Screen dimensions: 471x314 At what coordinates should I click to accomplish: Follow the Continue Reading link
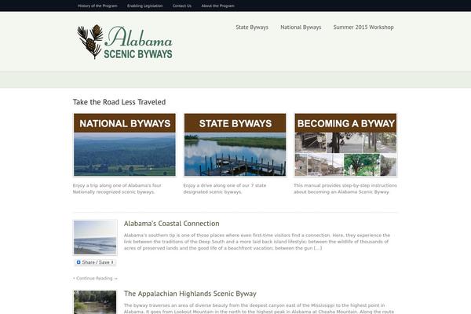click(95, 279)
